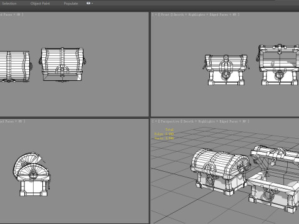Click the Perspective view name label

[x=170, y=121]
